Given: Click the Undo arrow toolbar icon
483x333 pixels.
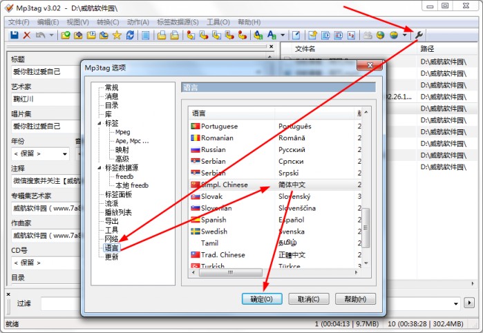Looking at the screenshot, I should coord(40,35).
